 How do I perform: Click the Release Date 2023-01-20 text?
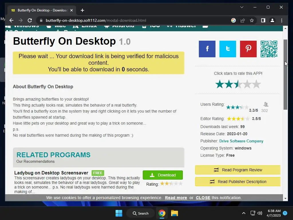point(224,134)
